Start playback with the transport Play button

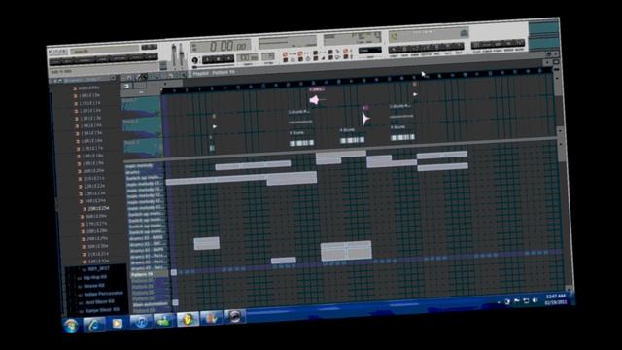[x=208, y=60]
